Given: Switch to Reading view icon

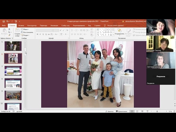Looking at the screenshot, I should tap(142, 111).
